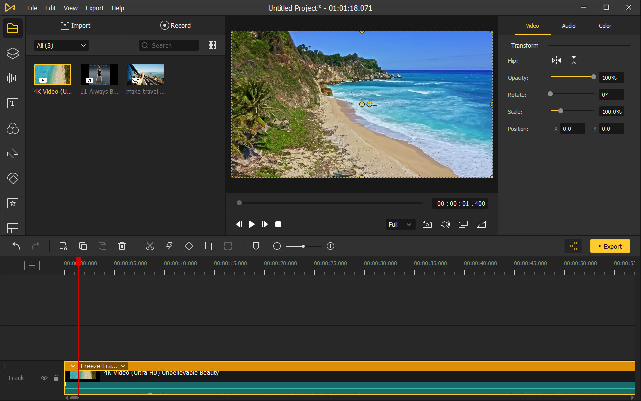Select the make-travel media thumbnail
Viewport: 641px width, 401px height.
click(146, 75)
